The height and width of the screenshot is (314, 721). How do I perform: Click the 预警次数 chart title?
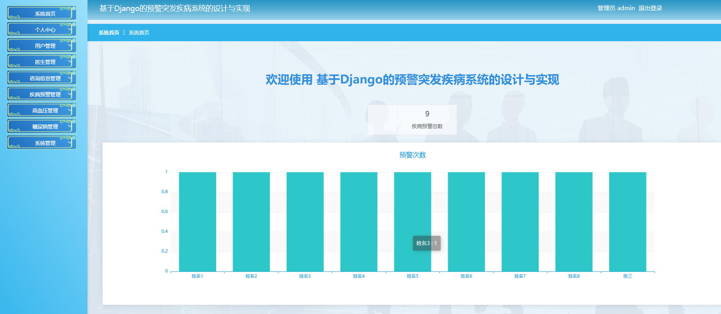(413, 155)
